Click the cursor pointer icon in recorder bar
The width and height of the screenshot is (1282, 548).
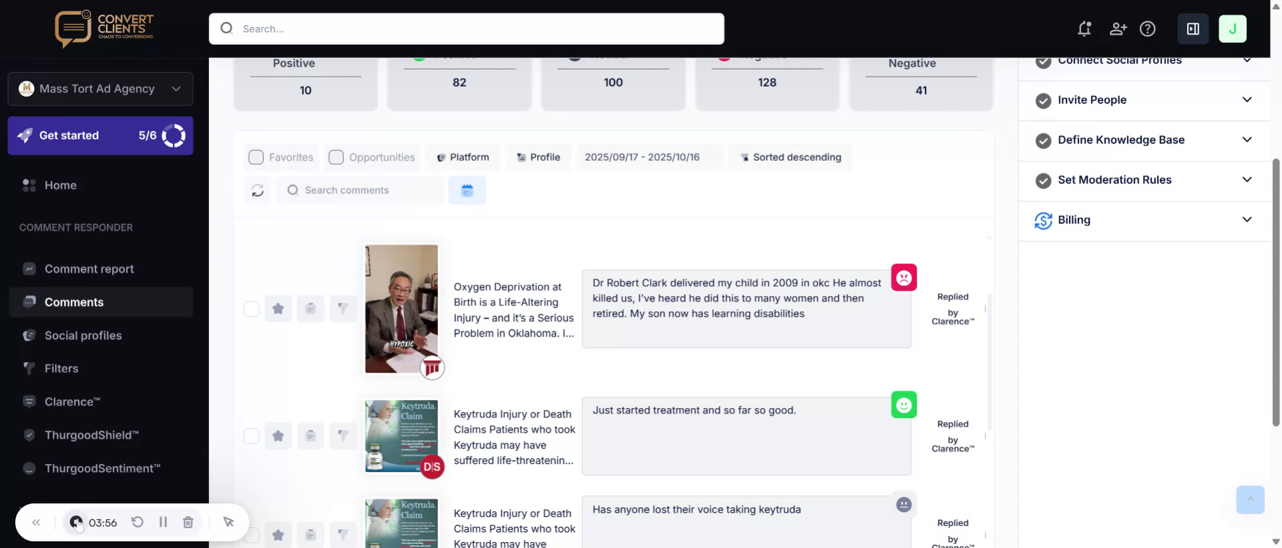(228, 522)
